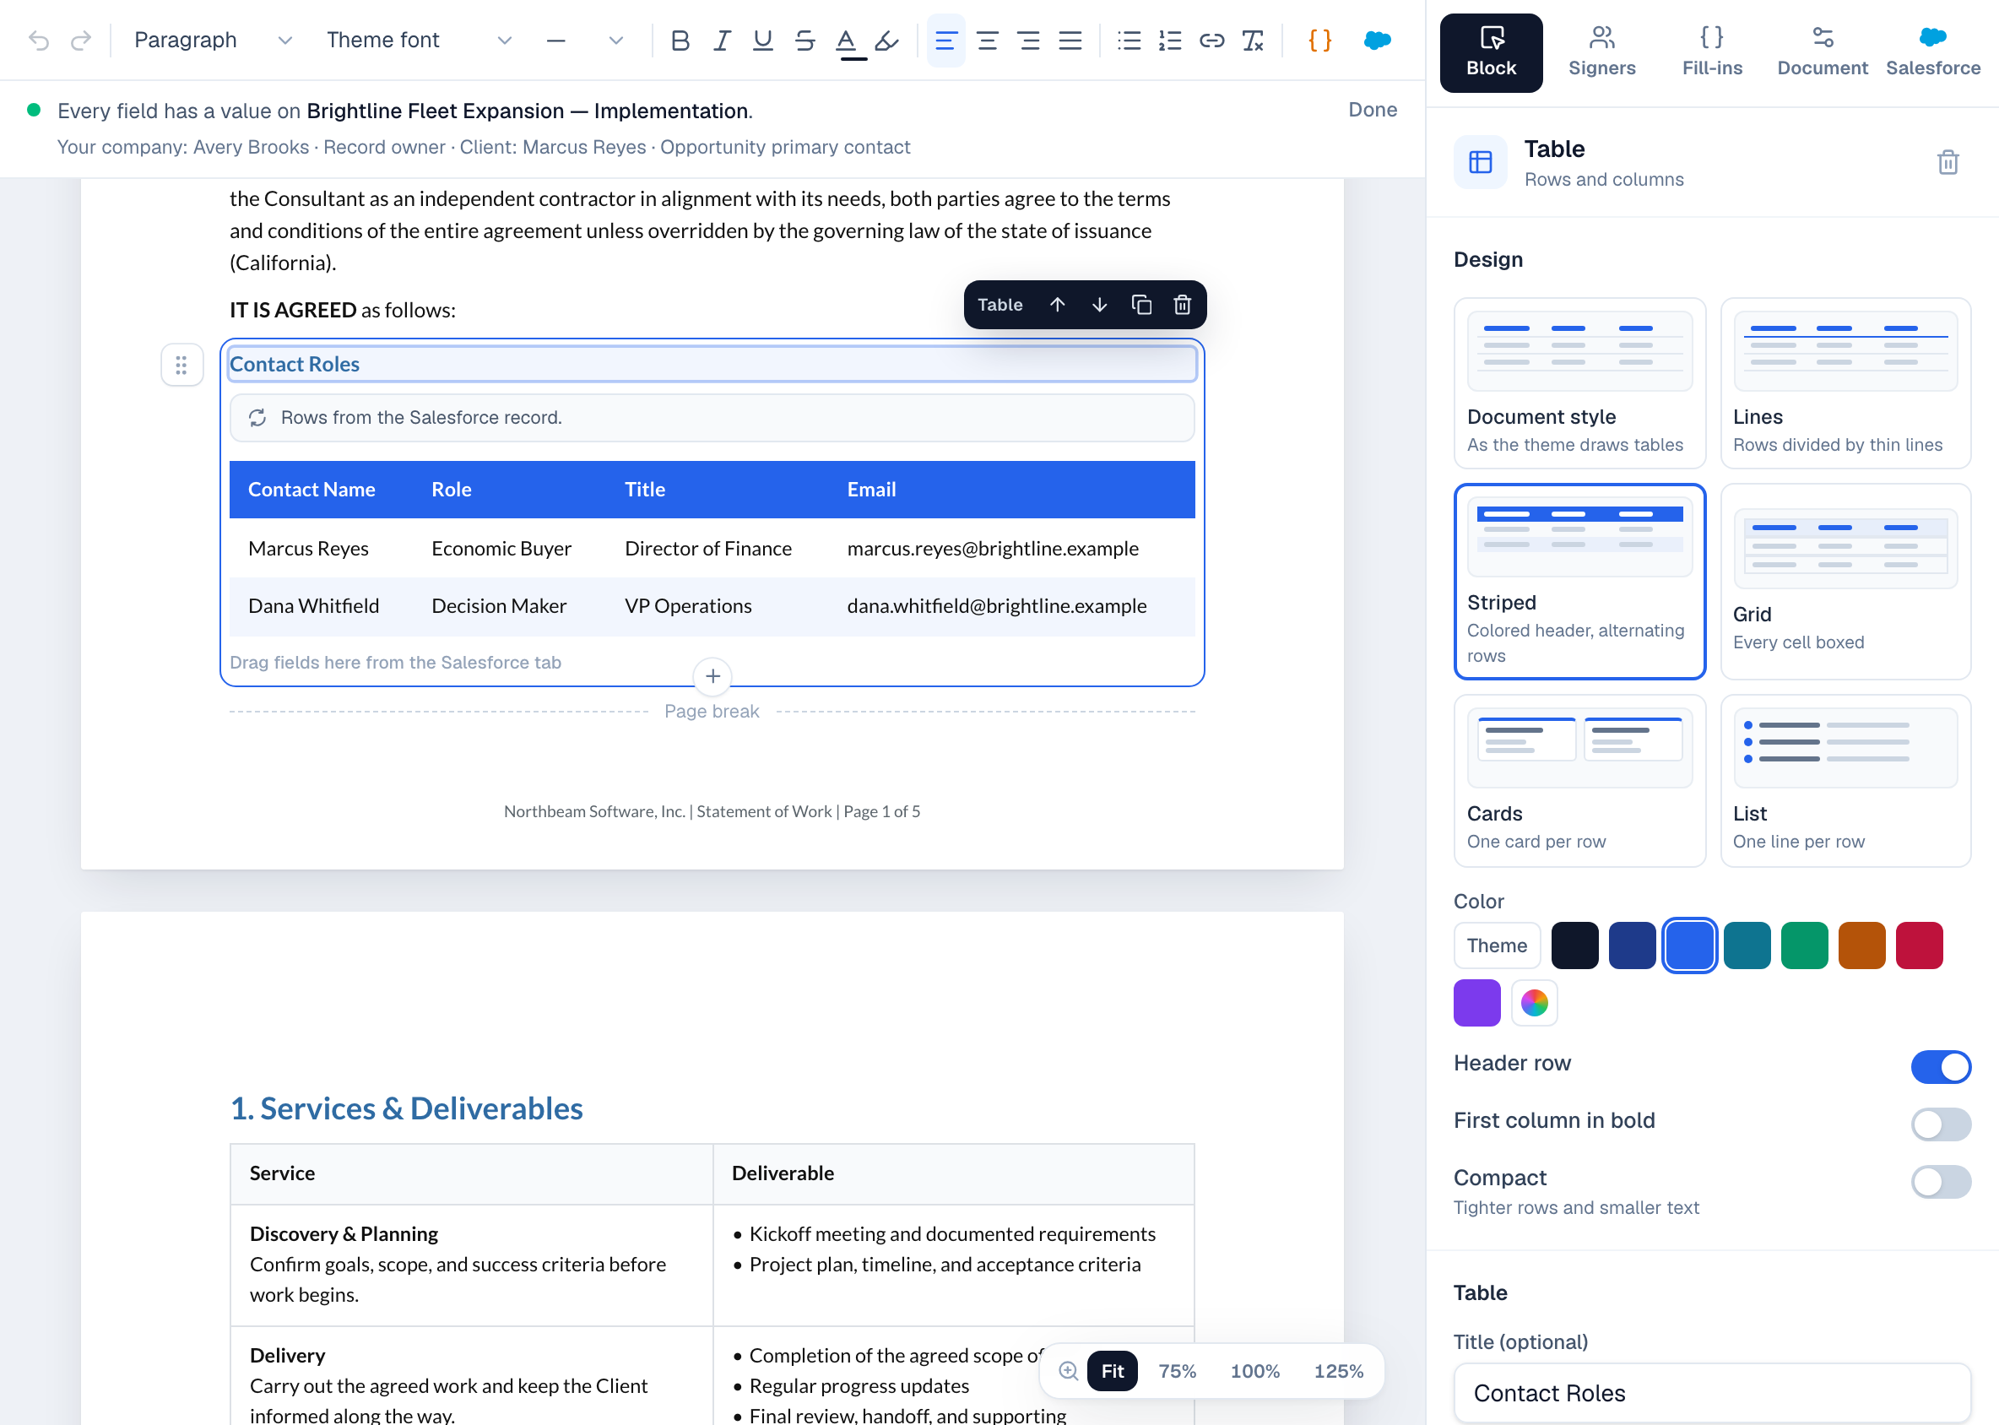
Task: Toggle bold formatting in toolbar
Action: pyautogui.click(x=680, y=41)
